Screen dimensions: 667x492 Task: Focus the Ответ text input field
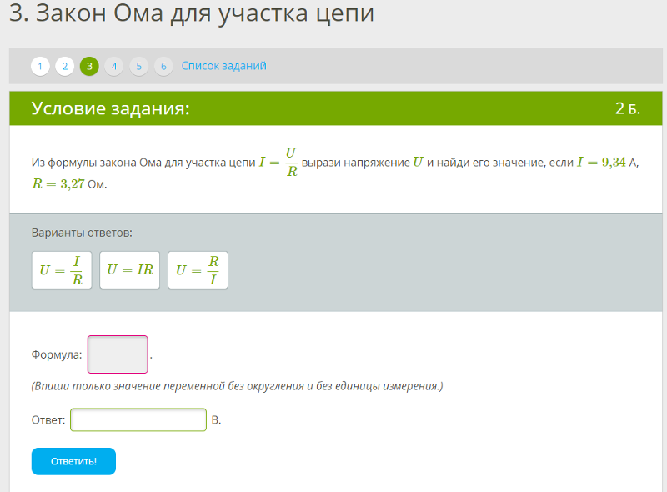138,419
